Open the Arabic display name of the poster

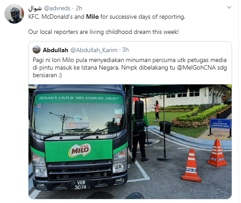pos(35,8)
